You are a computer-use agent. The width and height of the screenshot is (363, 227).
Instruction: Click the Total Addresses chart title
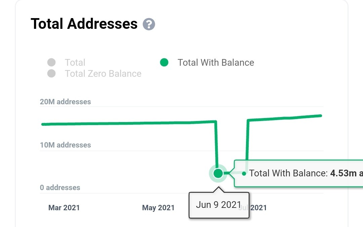pyautogui.click(x=84, y=24)
